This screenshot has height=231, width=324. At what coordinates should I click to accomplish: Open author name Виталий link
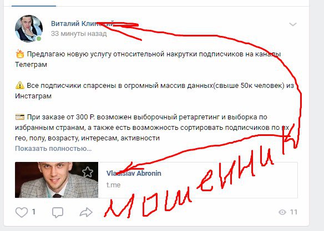[82, 24]
